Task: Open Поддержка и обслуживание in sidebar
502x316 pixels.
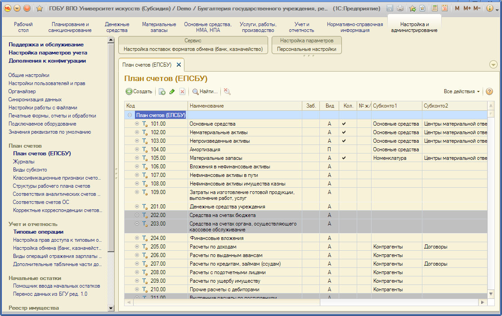Action: (46, 45)
